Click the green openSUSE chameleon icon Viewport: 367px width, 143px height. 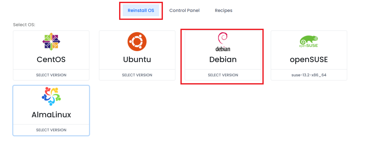309,40
